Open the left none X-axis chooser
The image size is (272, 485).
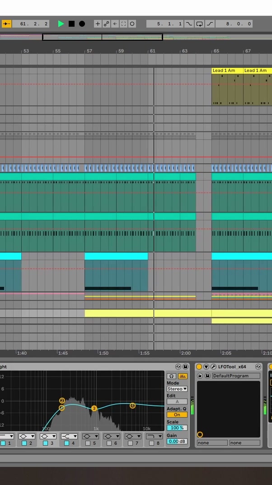tap(212, 442)
